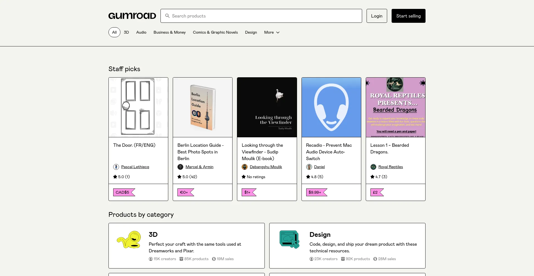Click Debangshu Moulik's avatar icon

point(245,167)
